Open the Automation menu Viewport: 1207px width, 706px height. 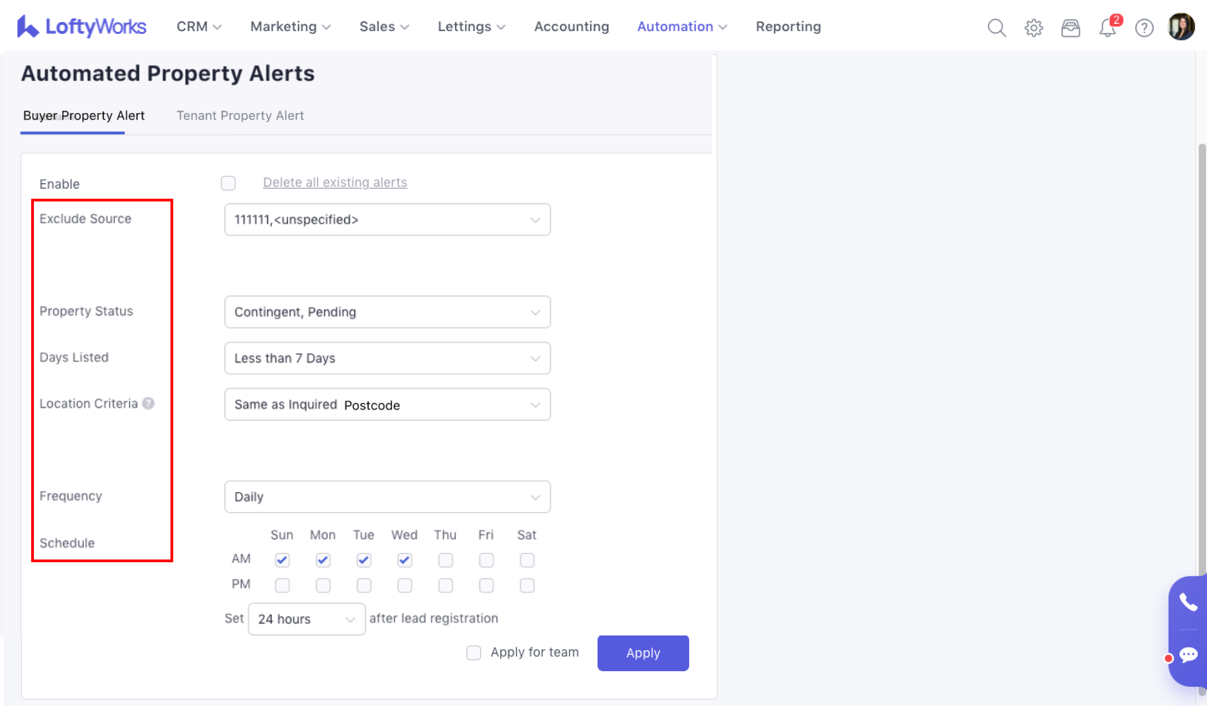click(x=681, y=27)
